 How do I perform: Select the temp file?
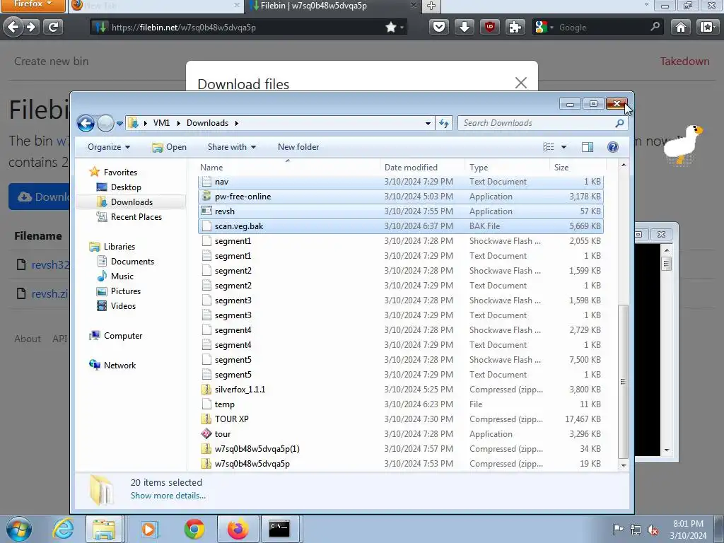(401, 404)
